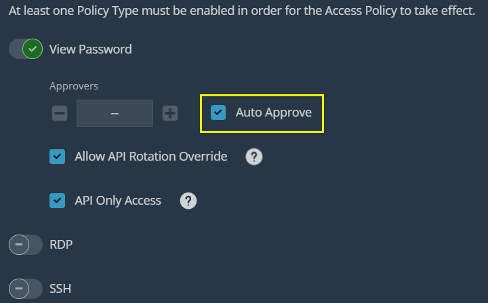
Task: Click the minus-circle knob on RDP switch
Action: (18, 245)
